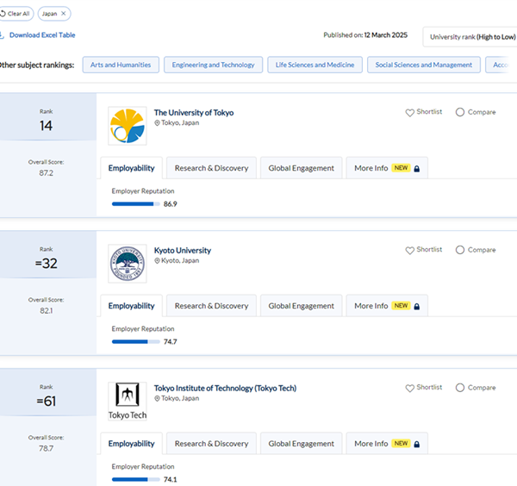This screenshot has width=517, height=486.
Task: Open Global Engagement tab for University of Tokyo
Action: [x=301, y=168]
